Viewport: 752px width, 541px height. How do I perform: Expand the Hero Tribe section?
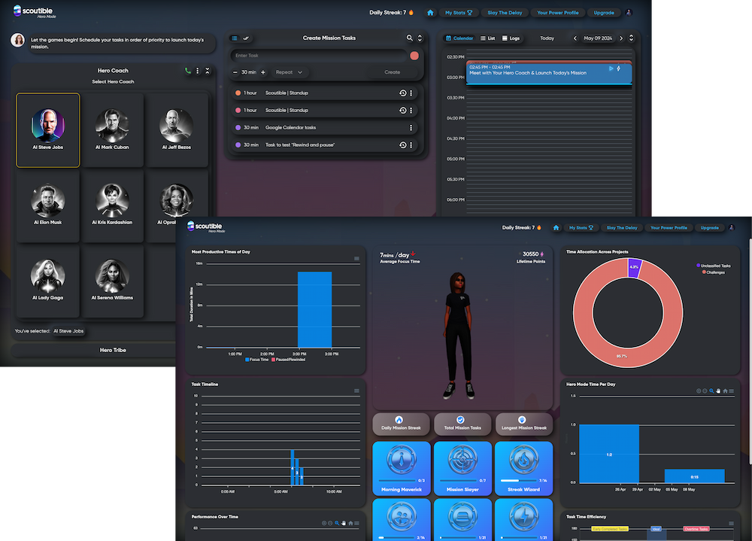[113, 351]
